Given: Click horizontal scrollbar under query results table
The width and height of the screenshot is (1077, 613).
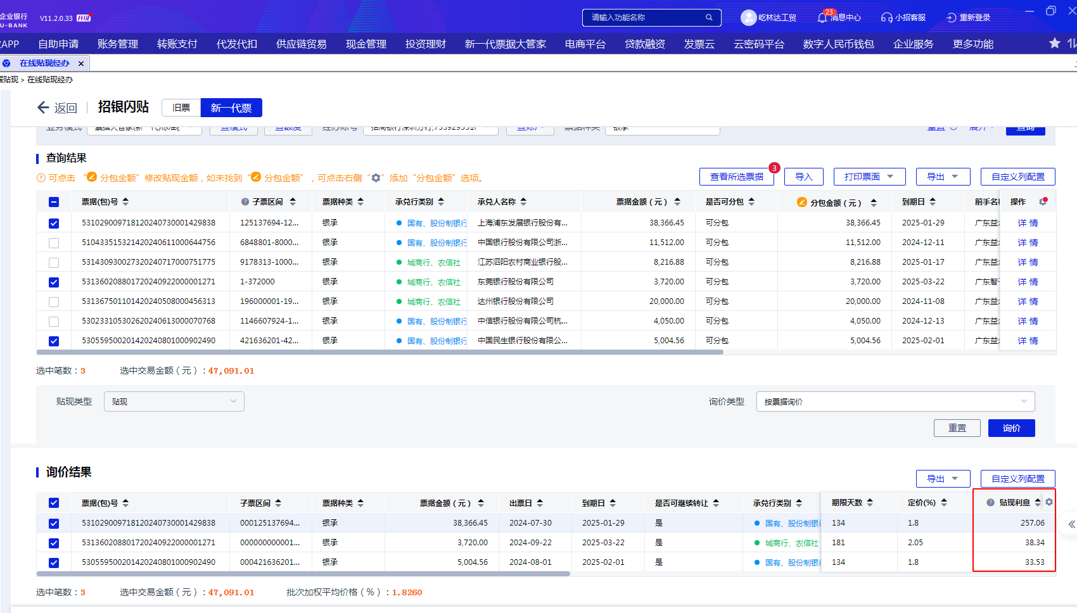Looking at the screenshot, I should pos(380,352).
